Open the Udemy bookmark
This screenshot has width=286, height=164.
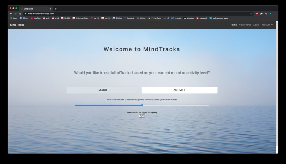[x=141, y=18]
